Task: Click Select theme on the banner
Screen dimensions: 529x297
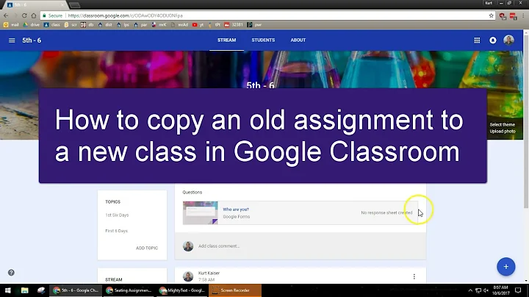Action: pyautogui.click(x=502, y=124)
